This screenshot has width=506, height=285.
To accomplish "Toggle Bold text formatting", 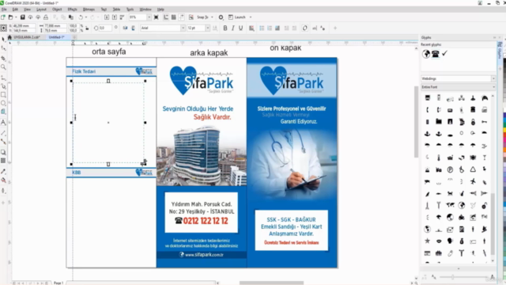I will point(225,28).
